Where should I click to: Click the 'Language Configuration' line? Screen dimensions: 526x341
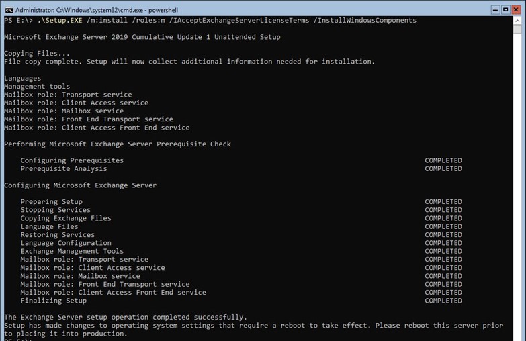(66, 243)
